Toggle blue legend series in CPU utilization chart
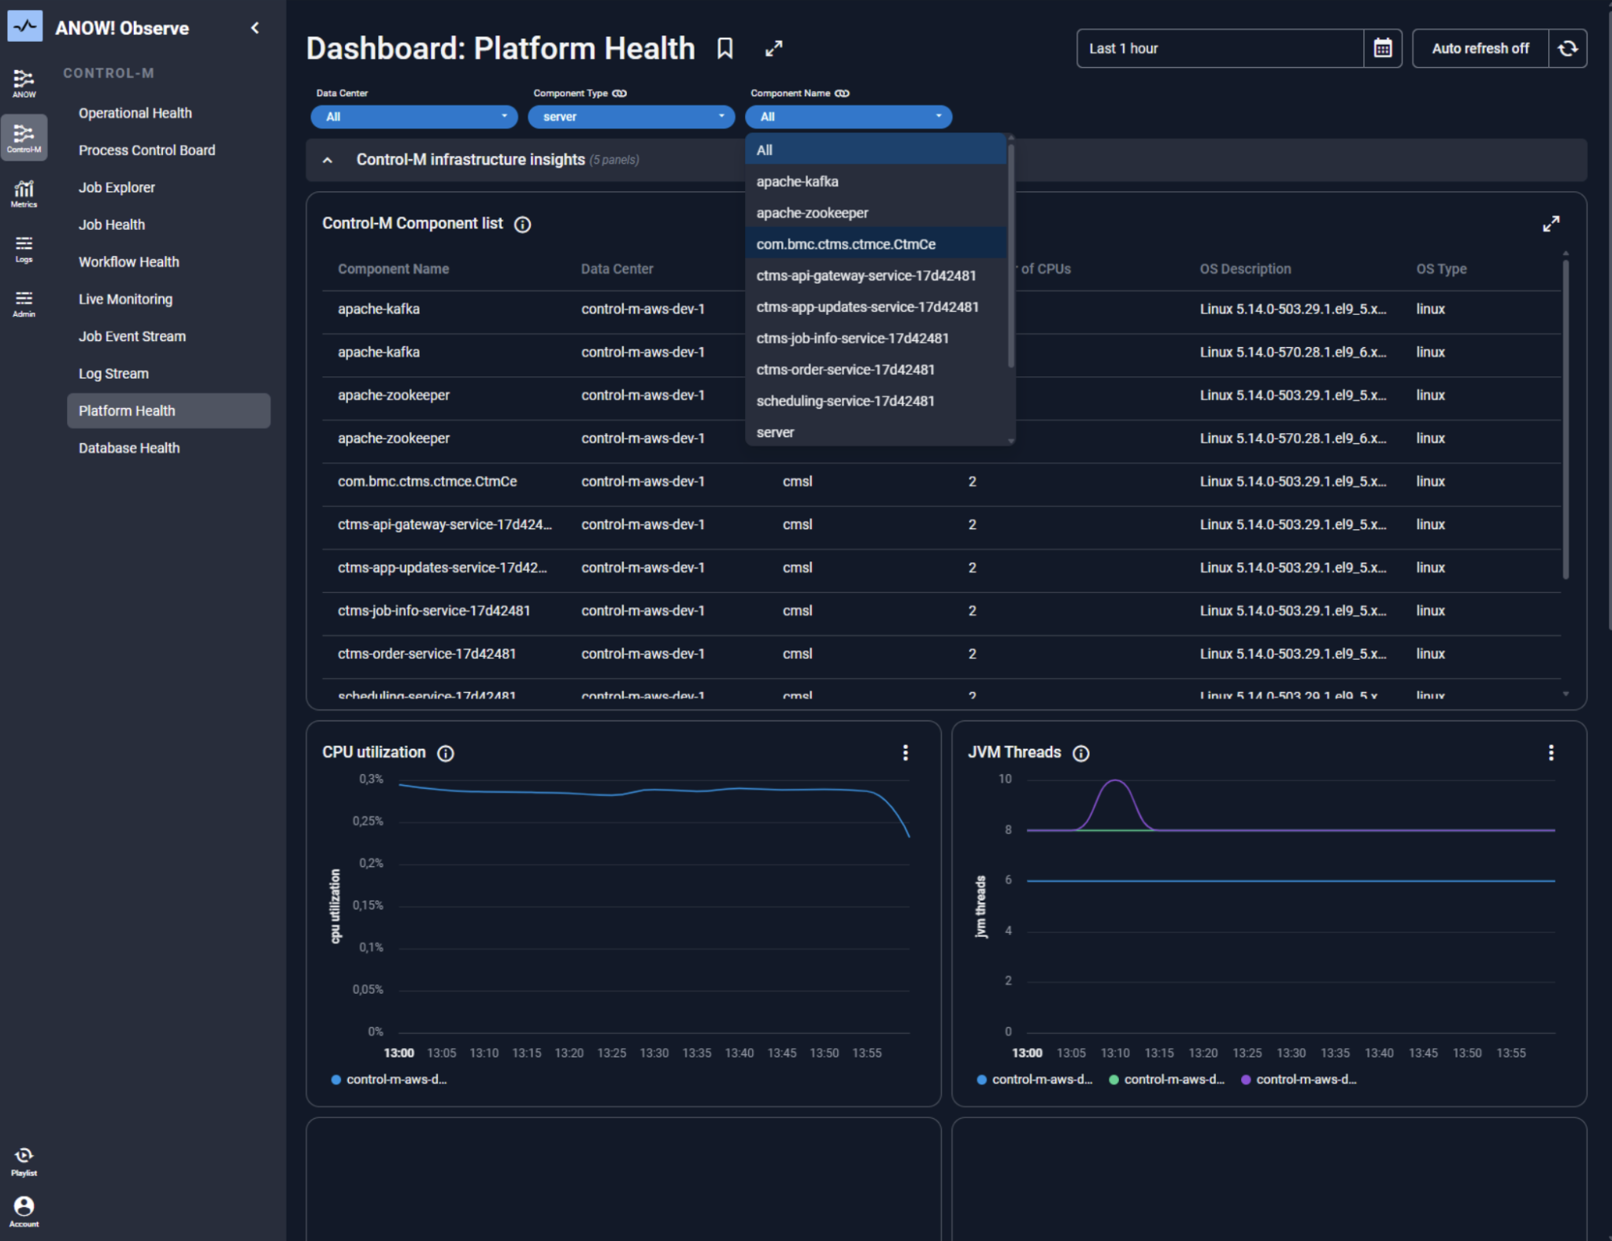 (x=390, y=1080)
